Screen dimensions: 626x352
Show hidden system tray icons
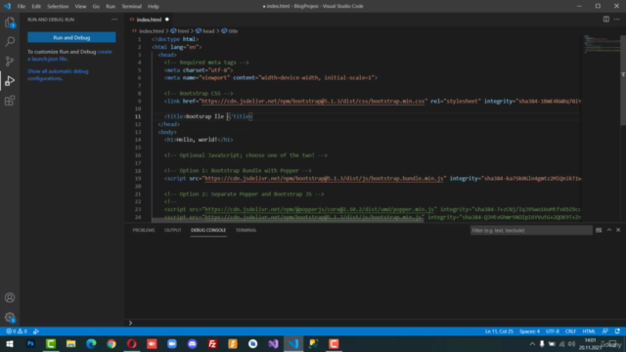pyautogui.click(x=532, y=343)
